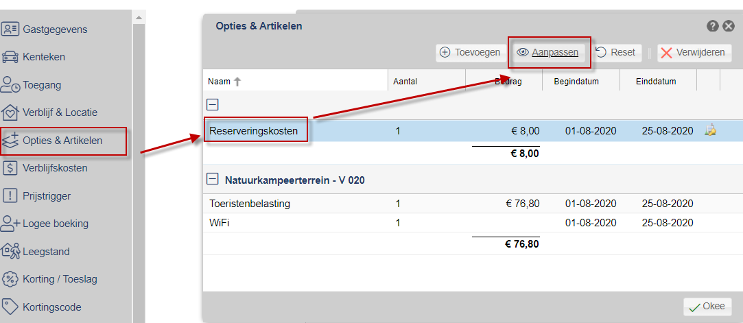Open Logee boeking in sidebar
Screen dimensions: 743x323
[55, 224]
